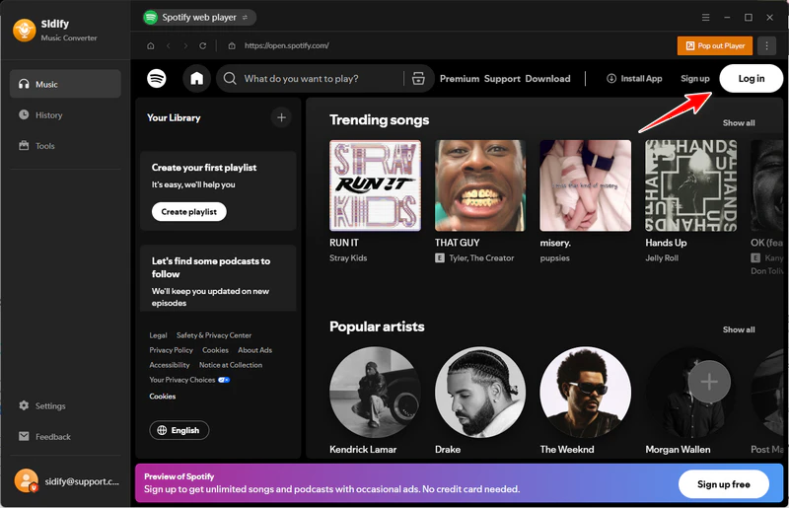
Task: Click the bold Cookies link above English
Action: tap(162, 397)
